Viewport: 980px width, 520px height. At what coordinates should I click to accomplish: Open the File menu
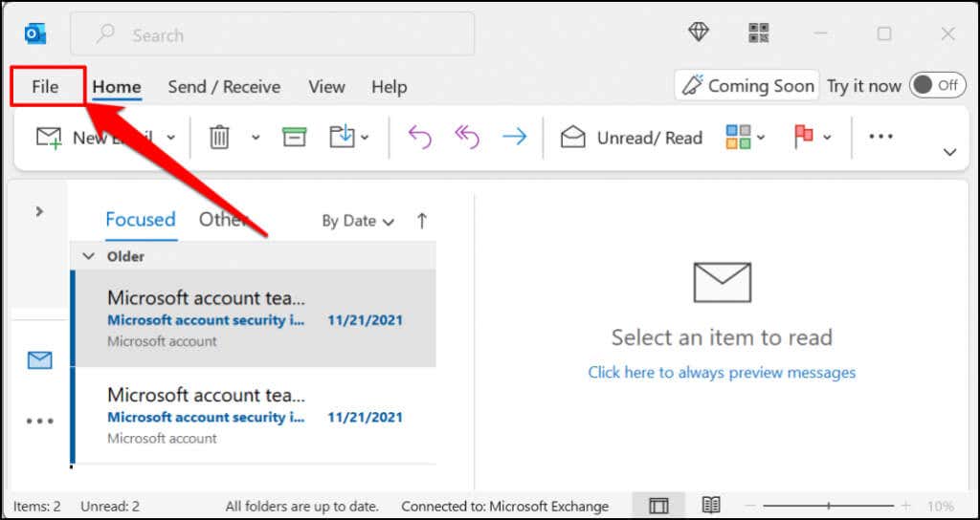tap(45, 87)
